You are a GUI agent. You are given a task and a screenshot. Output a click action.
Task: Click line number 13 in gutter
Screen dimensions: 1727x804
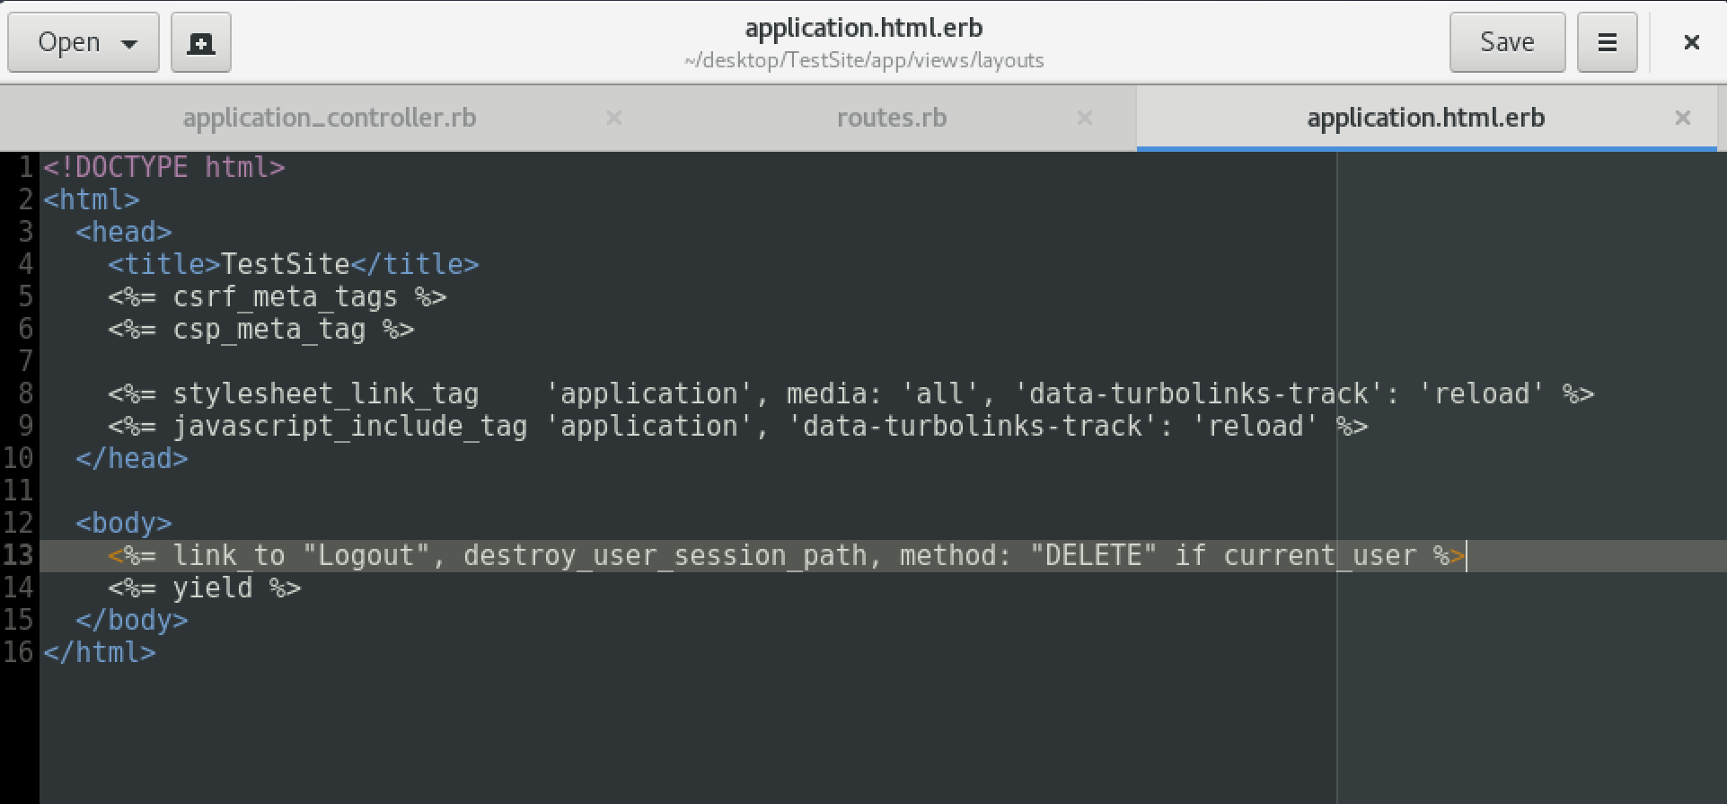(x=19, y=555)
